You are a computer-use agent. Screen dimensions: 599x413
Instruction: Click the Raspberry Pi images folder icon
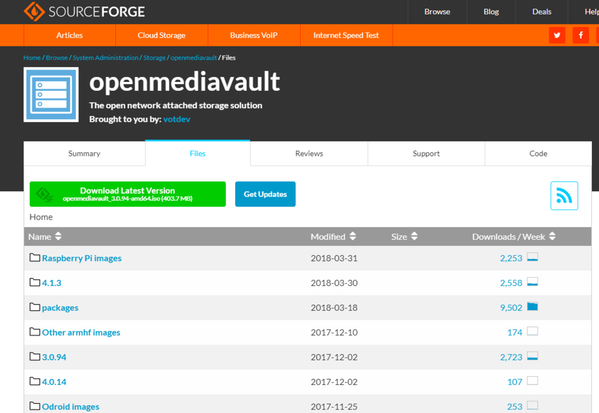pyautogui.click(x=35, y=257)
